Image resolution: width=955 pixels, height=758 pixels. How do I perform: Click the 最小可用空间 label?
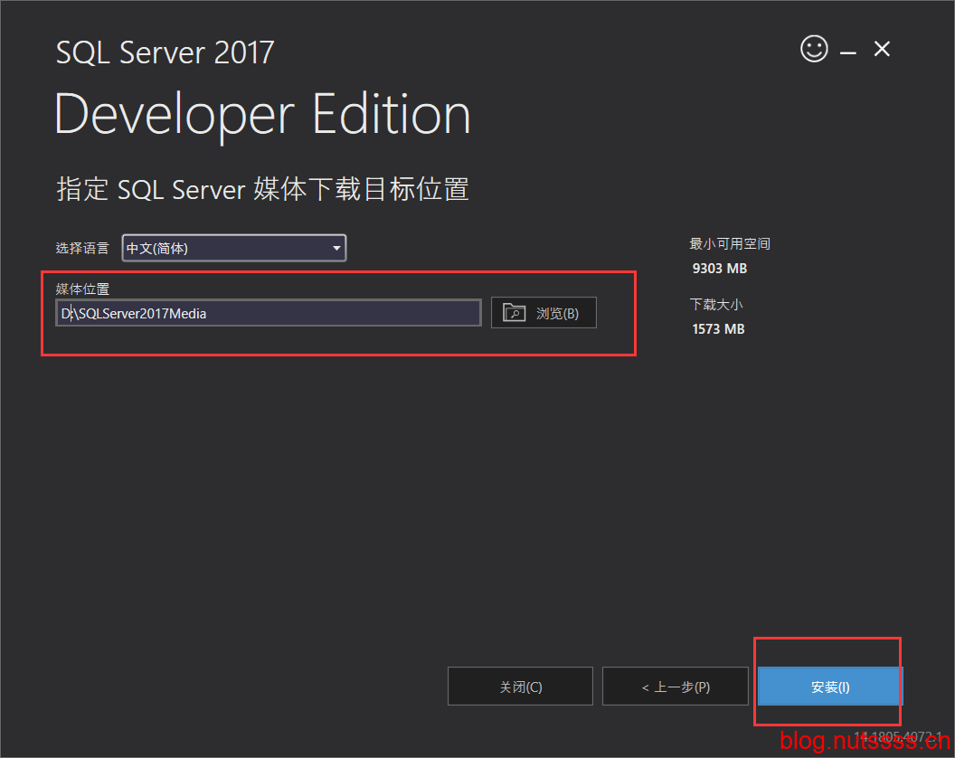click(729, 243)
